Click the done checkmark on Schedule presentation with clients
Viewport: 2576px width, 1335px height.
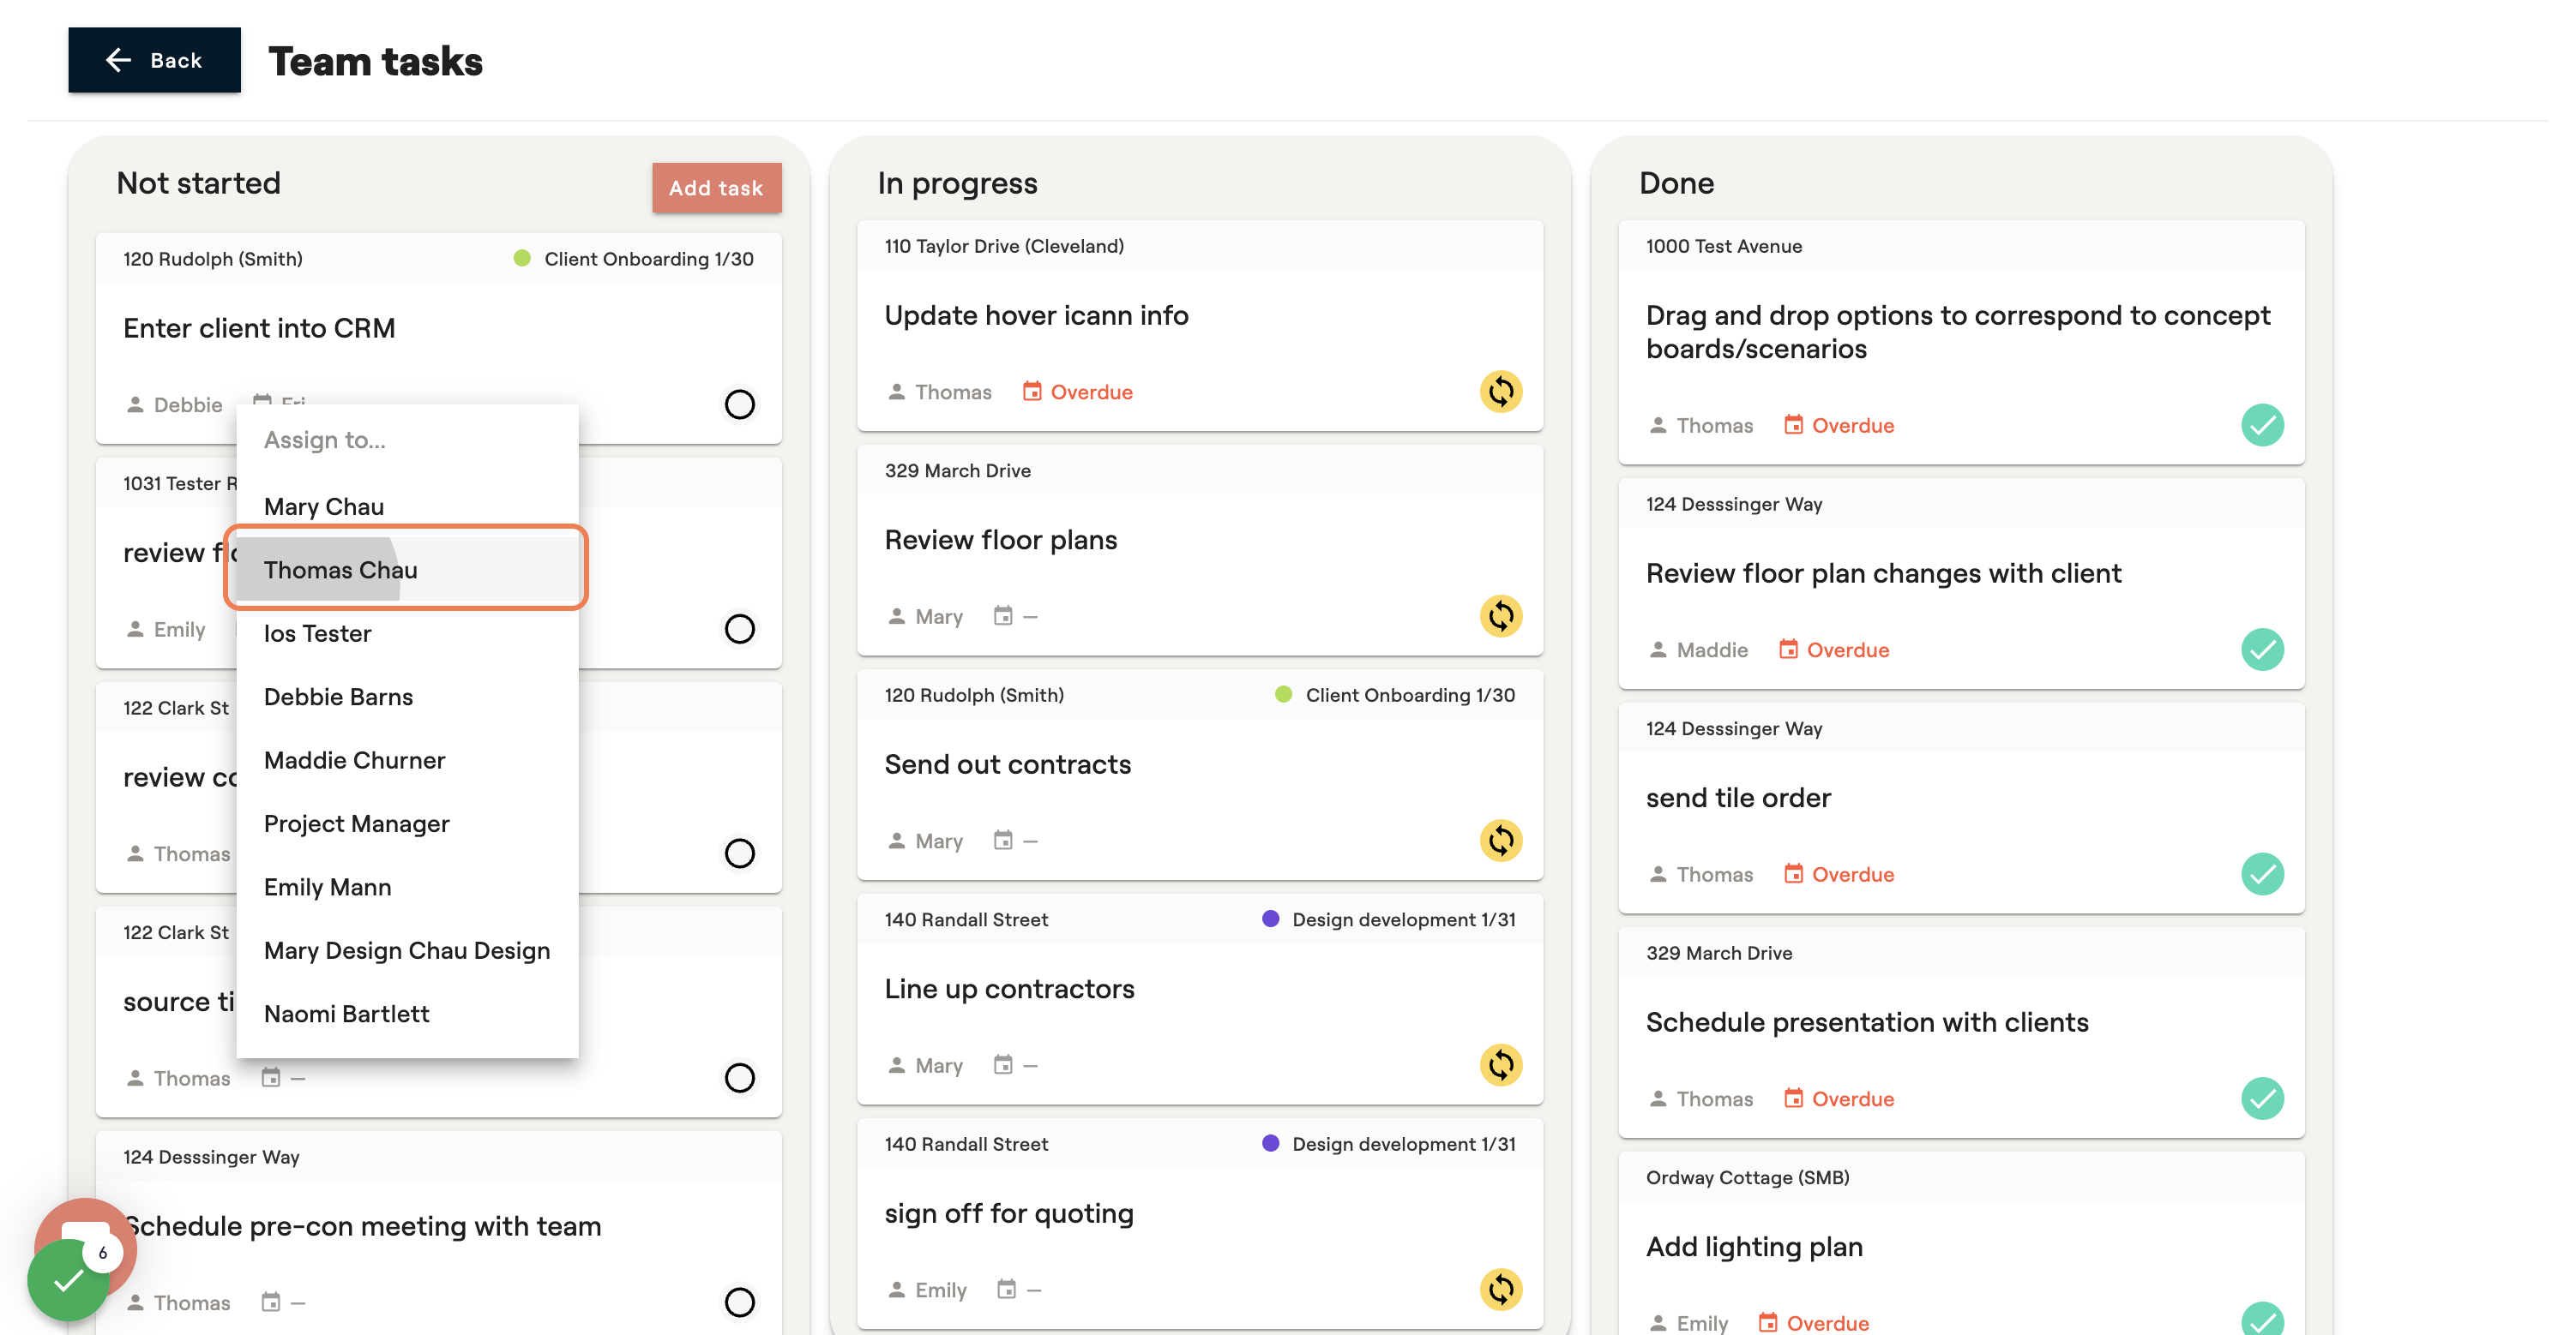2262,1099
